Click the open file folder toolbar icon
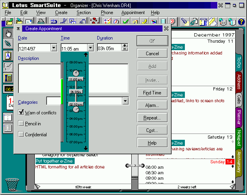 tap(9, 22)
